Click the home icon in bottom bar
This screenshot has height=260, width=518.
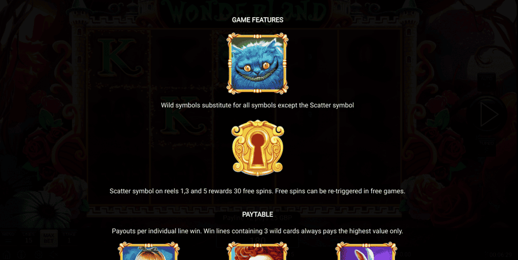(6, 255)
